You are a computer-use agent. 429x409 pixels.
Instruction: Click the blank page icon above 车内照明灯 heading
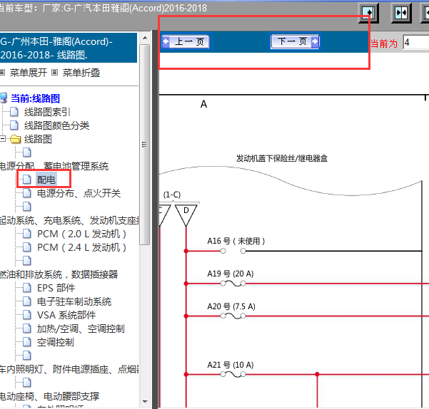pos(27,356)
